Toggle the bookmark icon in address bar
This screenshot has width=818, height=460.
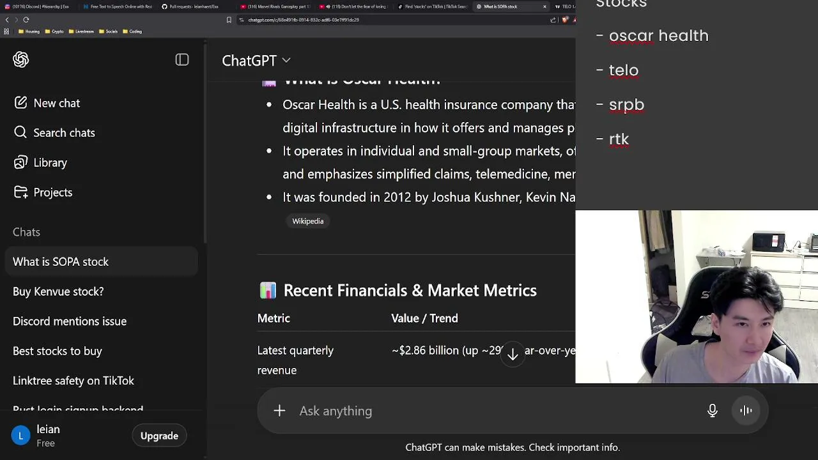pyautogui.click(x=229, y=20)
